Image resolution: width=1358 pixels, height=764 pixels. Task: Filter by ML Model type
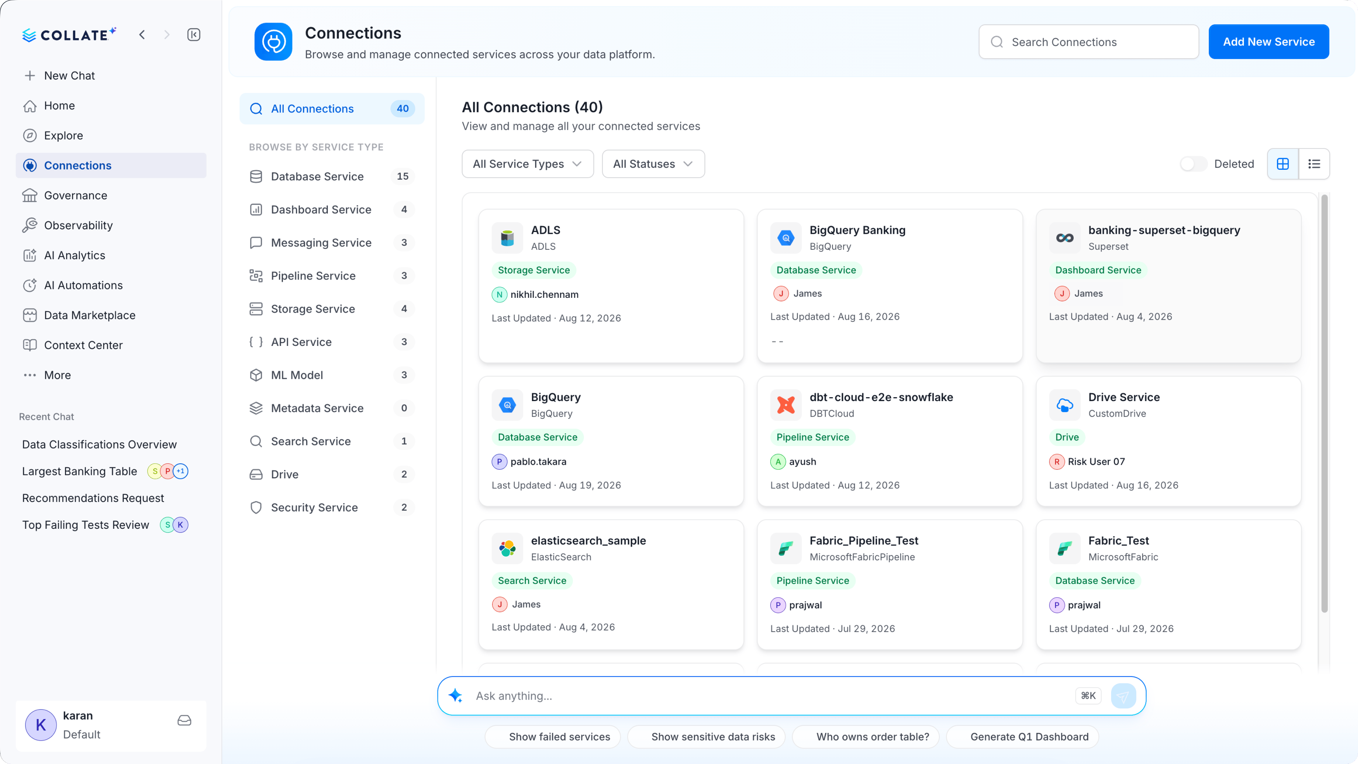pos(332,375)
